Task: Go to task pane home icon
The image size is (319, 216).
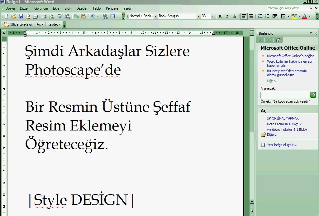Action: pyautogui.click(x=278, y=40)
